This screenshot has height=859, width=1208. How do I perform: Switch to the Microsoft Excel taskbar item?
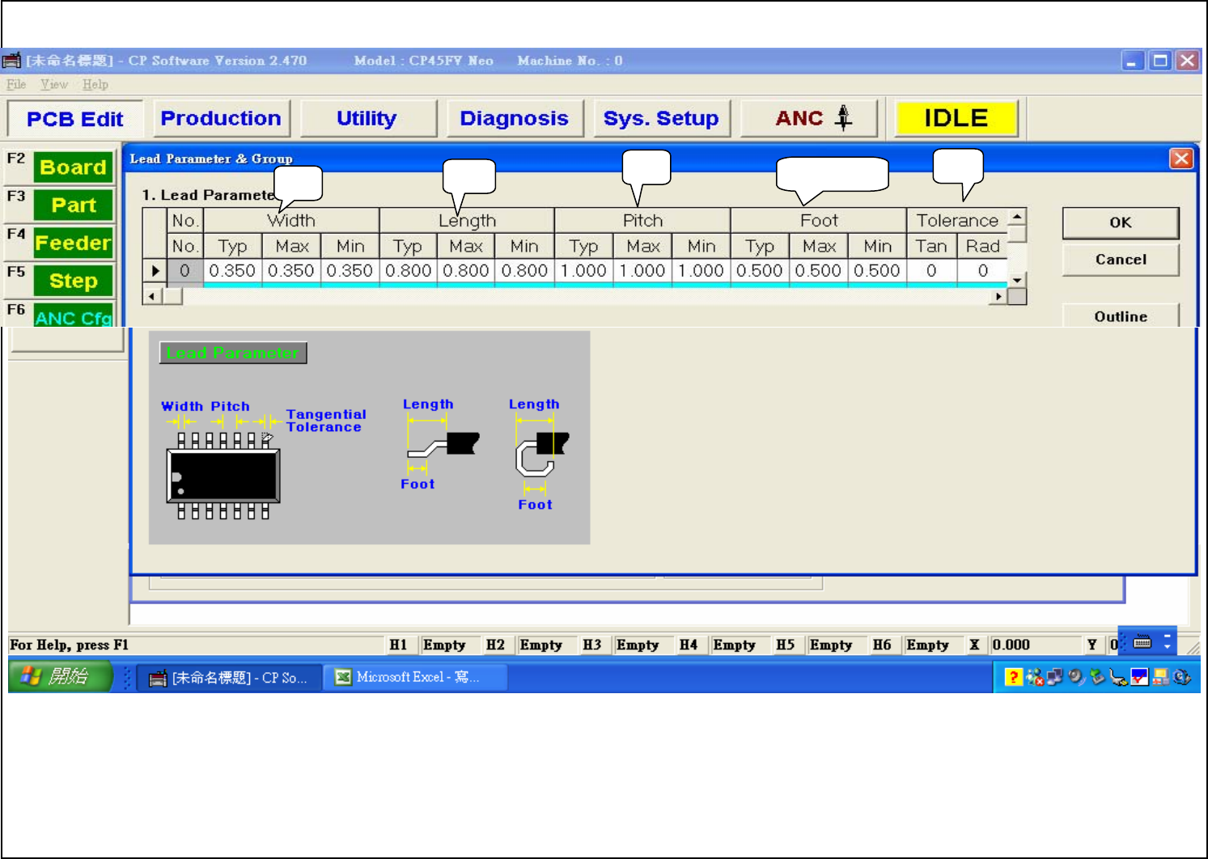[416, 677]
